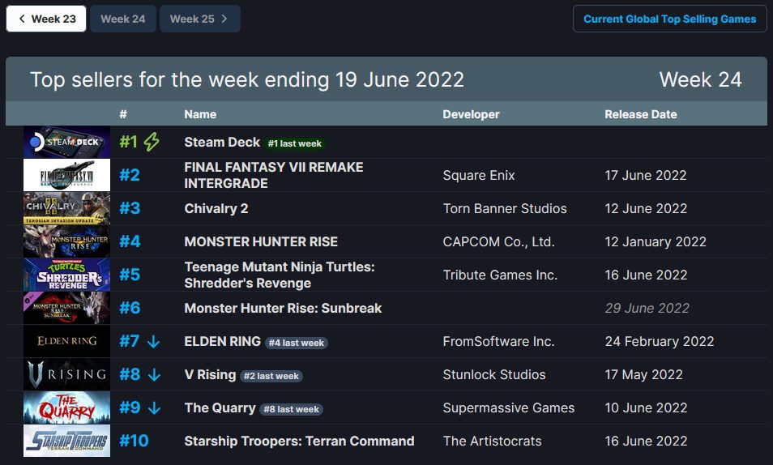Image resolution: width=773 pixels, height=465 pixels.
Task: Click the Final Fantasy VII Remake cover image
Action: tap(66, 175)
